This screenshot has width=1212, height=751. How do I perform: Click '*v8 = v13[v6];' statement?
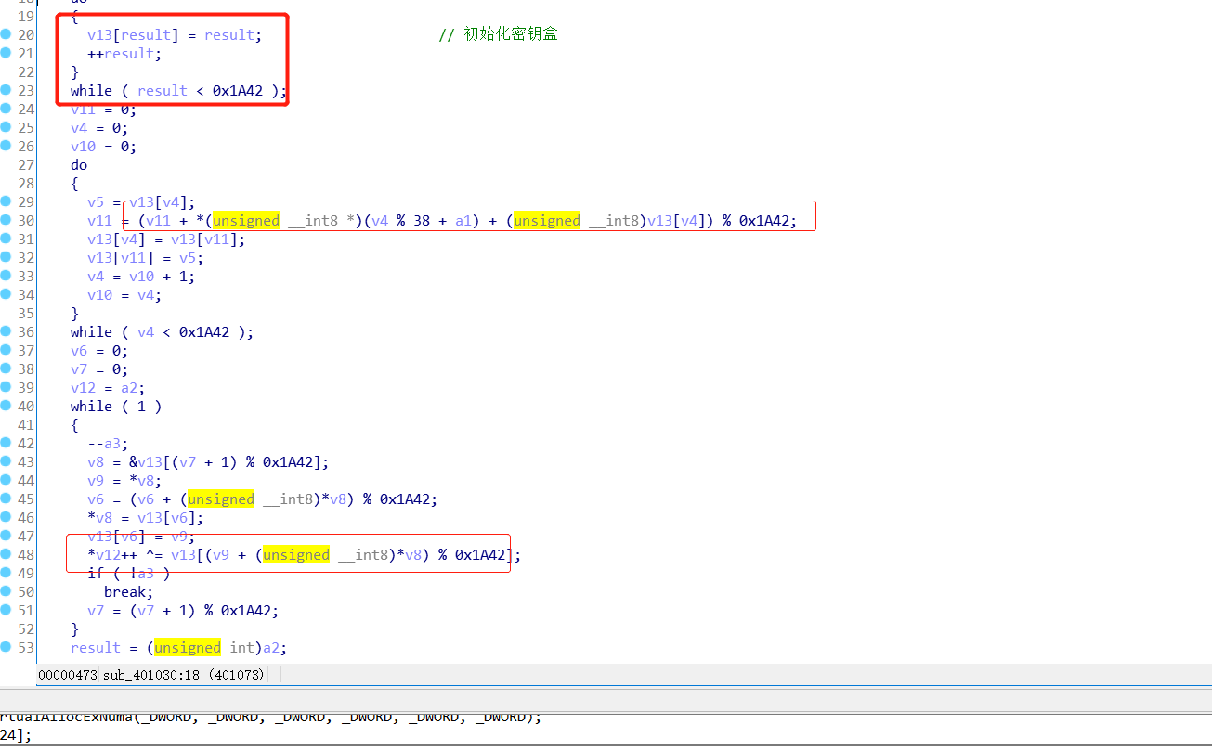[145, 518]
